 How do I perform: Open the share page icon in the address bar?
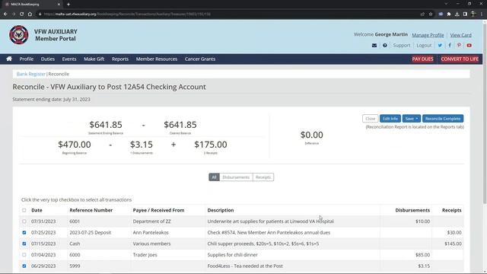click(x=422, y=14)
